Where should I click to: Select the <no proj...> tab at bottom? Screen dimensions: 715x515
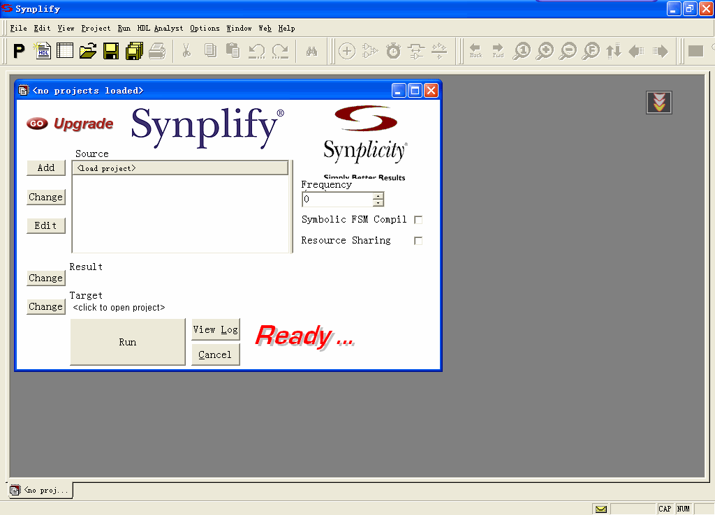click(40, 491)
